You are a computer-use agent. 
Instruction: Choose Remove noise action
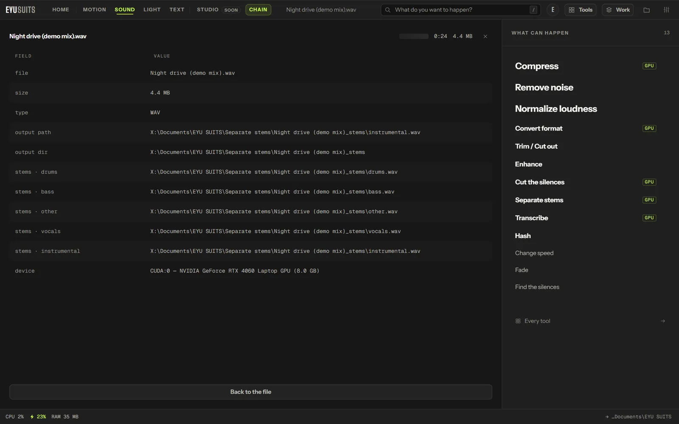(544, 87)
